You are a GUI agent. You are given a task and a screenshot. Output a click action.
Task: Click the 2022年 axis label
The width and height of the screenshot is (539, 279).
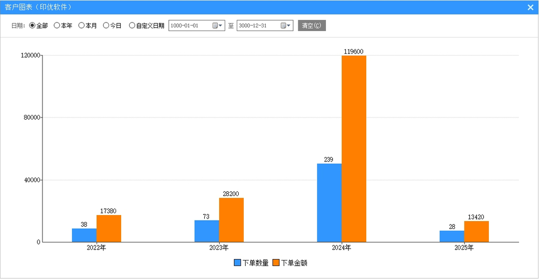pos(97,247)
